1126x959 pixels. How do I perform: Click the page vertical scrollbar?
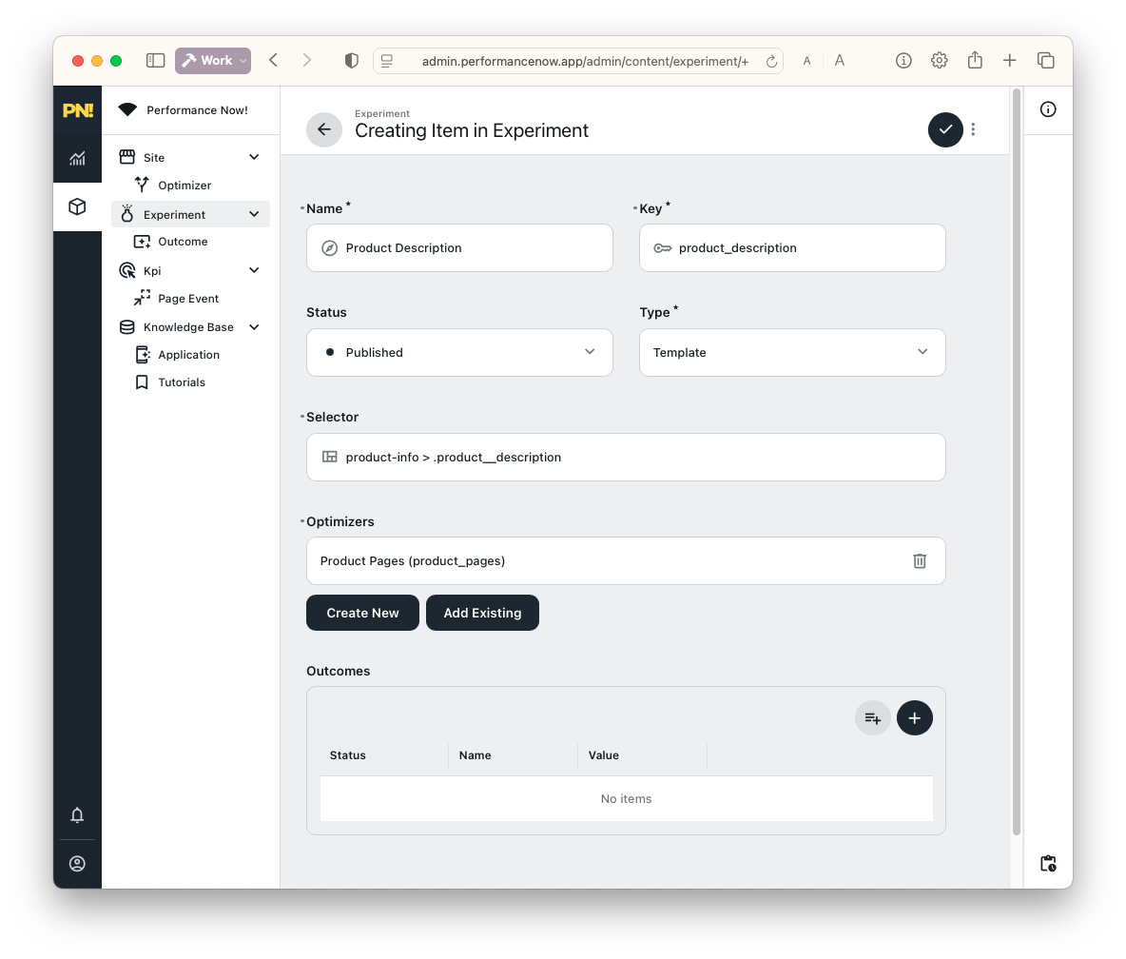1016,461
